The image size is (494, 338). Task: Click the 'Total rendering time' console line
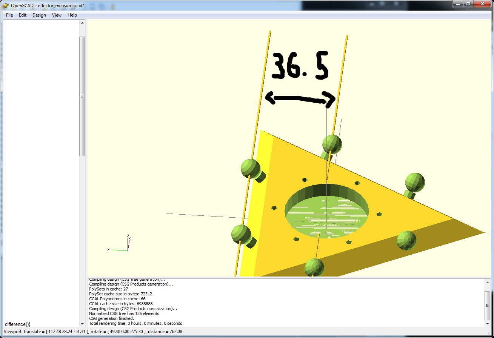click(x=135, y=323)
